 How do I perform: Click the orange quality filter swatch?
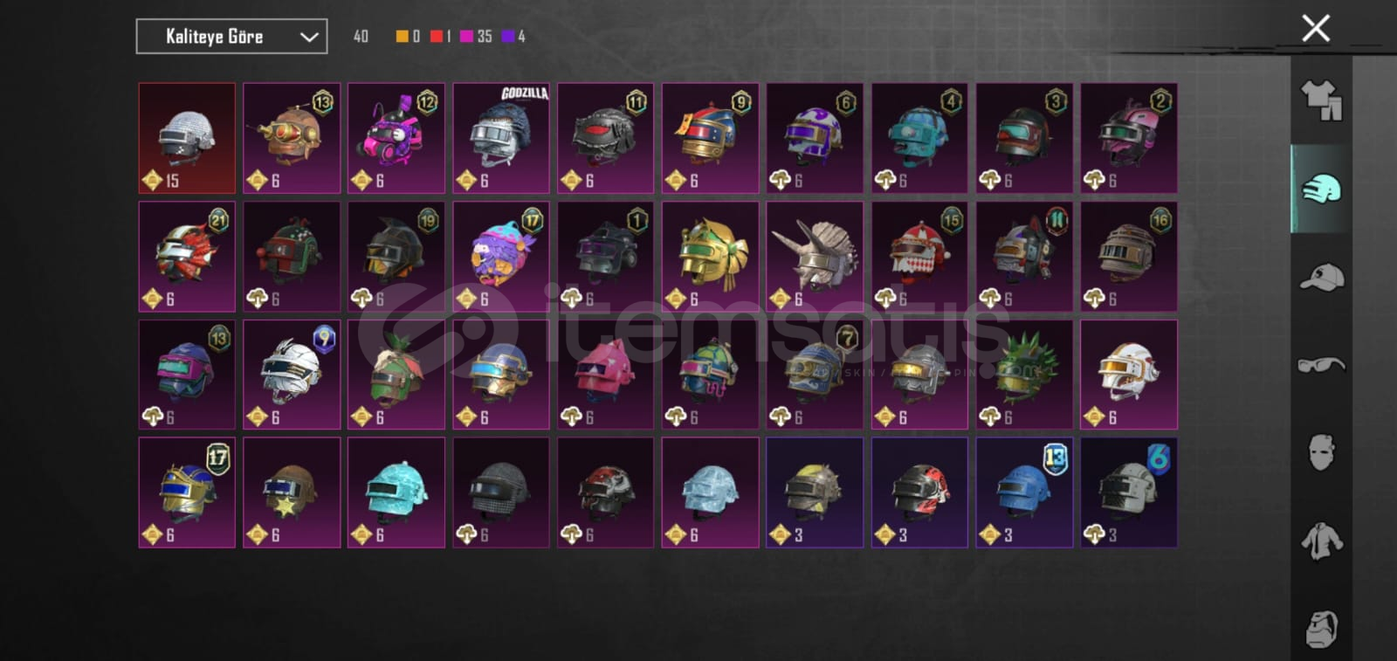(x=402, y=37)
